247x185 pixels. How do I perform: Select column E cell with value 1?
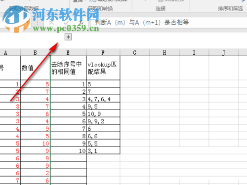coord(68,84)
